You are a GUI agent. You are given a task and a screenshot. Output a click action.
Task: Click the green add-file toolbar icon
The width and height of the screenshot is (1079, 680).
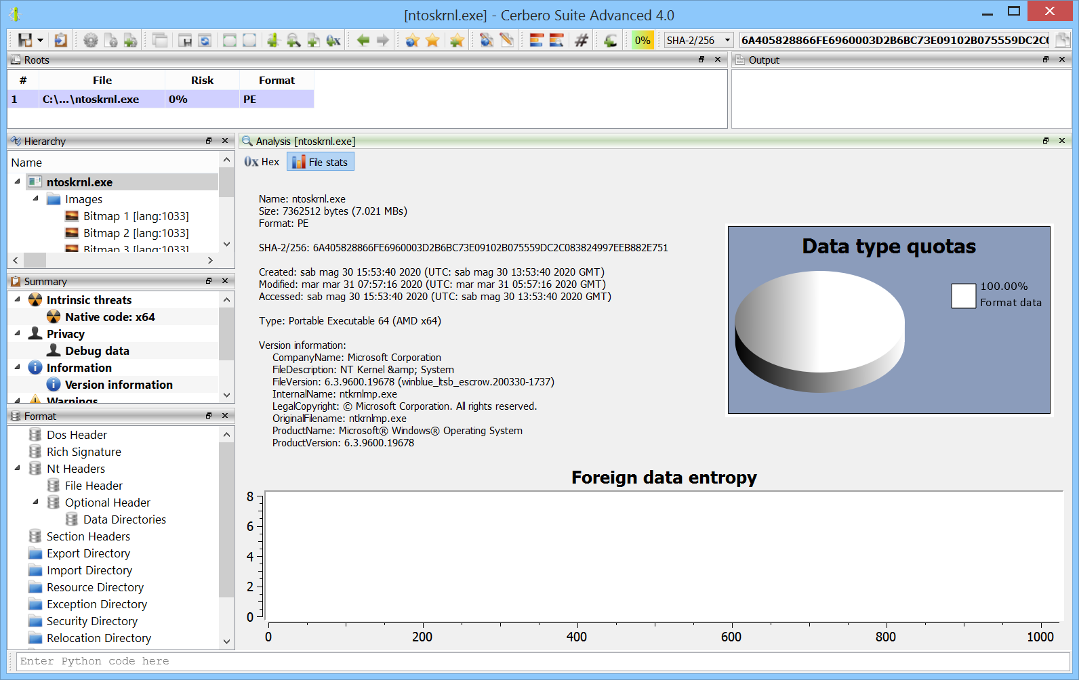(x=313, y=40)
